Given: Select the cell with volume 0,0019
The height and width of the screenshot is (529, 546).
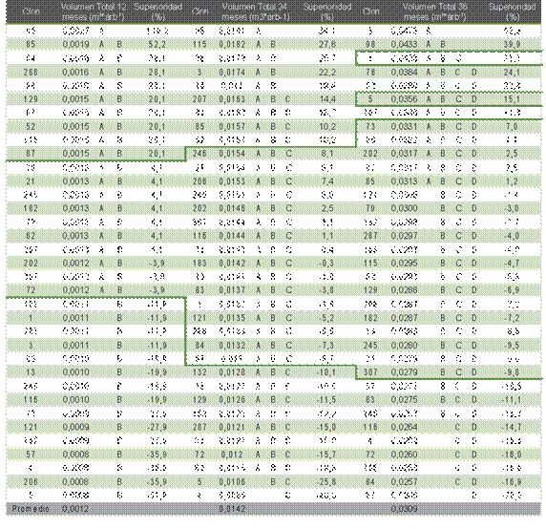Looking at the screenshot, I should pos(76,45).
